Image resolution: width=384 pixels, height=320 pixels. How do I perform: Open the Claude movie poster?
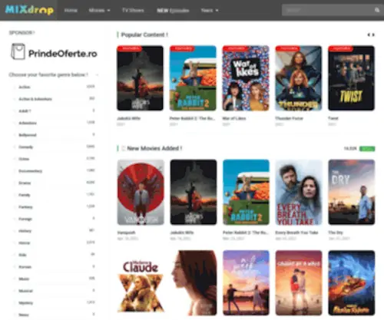point(141,282)
